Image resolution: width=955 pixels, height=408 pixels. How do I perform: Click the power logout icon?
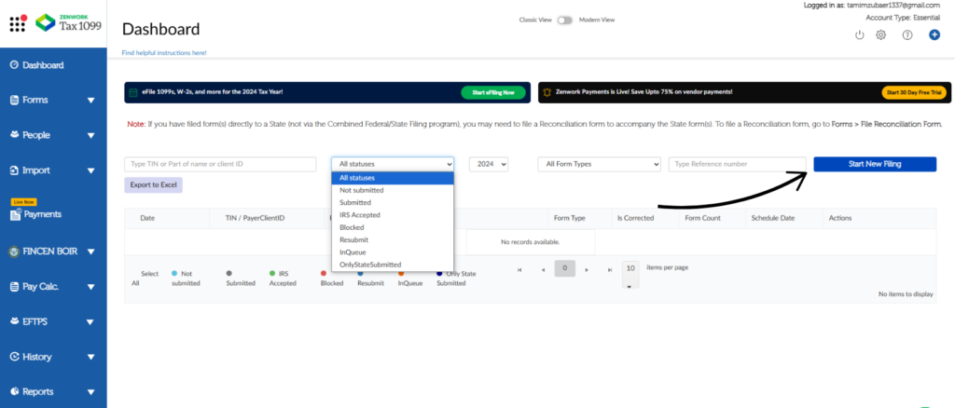(x=859, y=34)
